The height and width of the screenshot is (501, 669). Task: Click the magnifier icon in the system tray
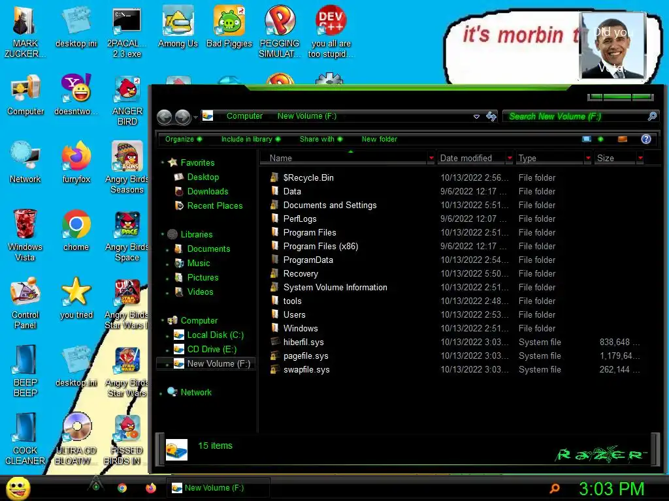555,488
